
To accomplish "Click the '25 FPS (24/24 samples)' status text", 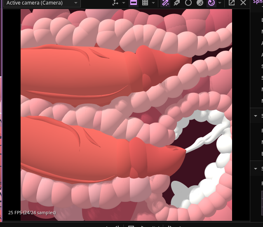I will 32,213.
